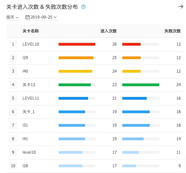Sort by 进入次数 column header
The height and width of the screenshot is (173, 186).
point(108,31)
